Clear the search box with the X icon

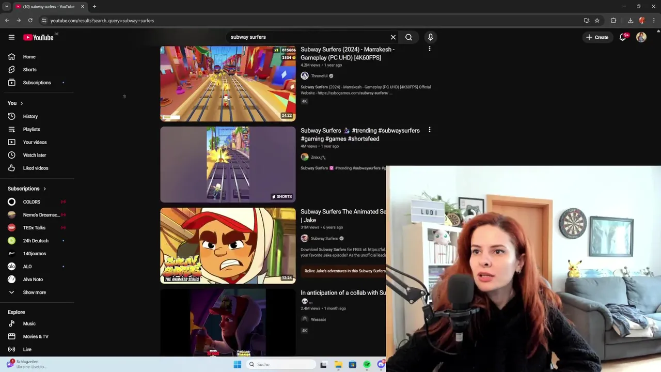click(393, 37)
